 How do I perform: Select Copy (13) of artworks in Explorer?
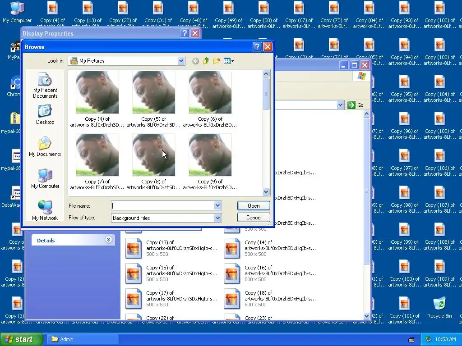172,248
